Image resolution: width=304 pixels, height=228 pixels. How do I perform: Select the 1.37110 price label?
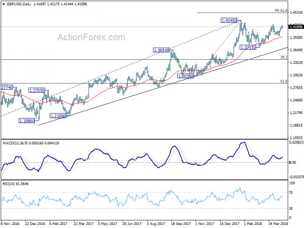(x=248, y=47)
